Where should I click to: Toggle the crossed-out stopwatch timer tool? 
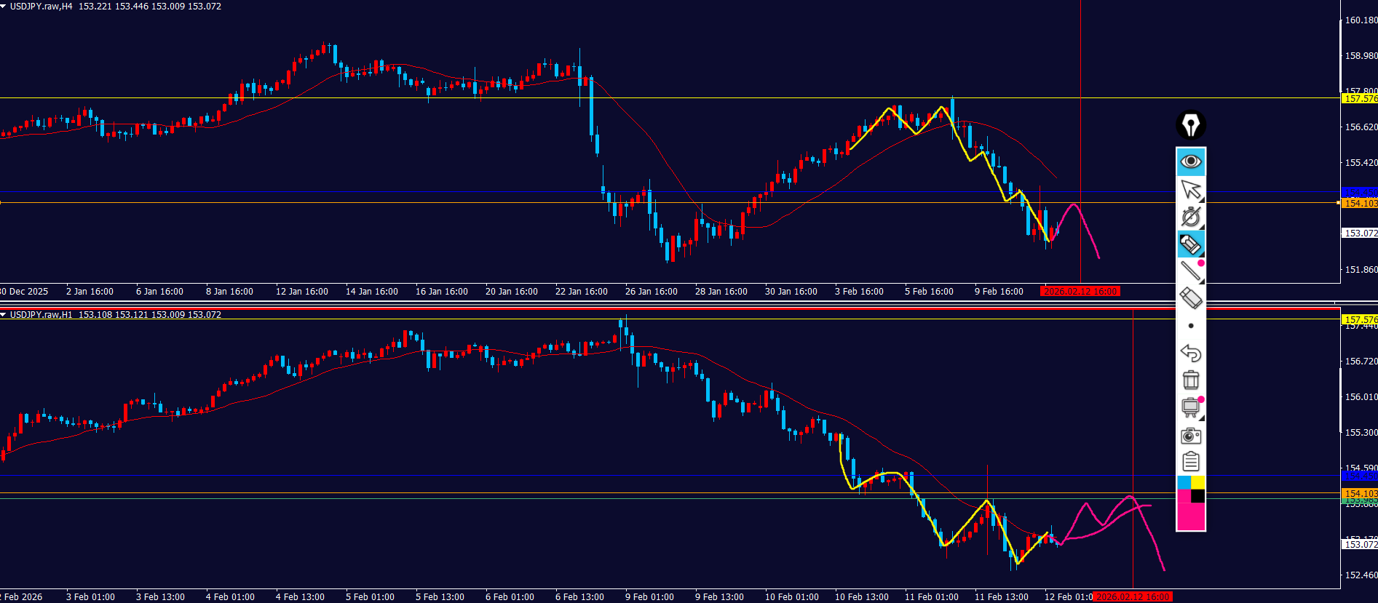click(x=1190, y=217)
